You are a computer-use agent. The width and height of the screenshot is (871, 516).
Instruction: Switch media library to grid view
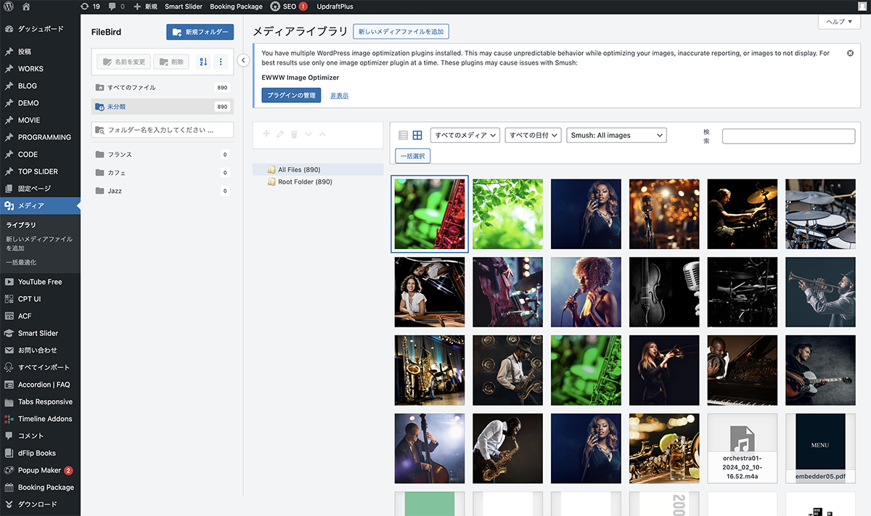point(417,135)
